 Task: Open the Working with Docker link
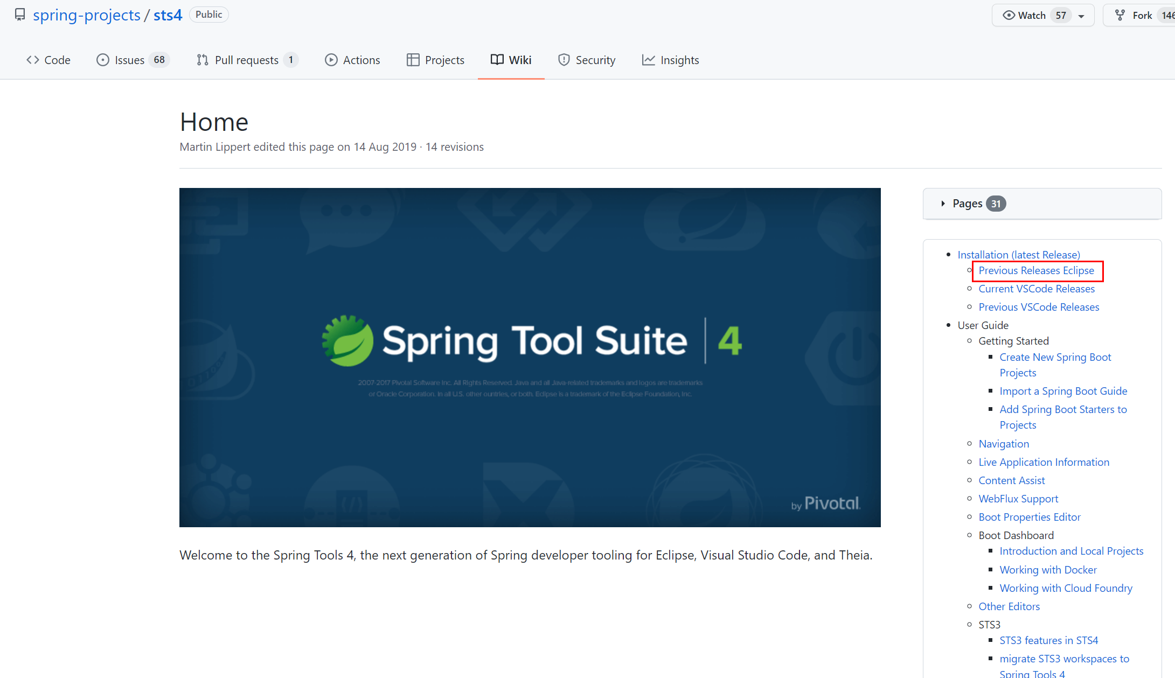tap(1048, 570)
